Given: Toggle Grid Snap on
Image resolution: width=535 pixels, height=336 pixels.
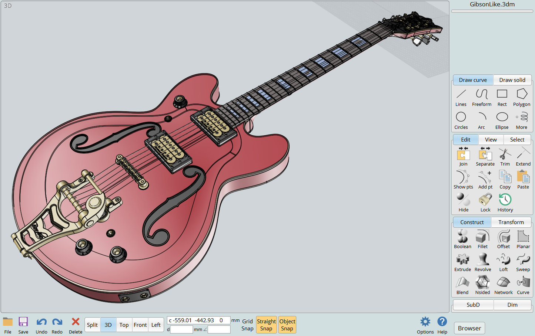Looking at the screenshot, I should pos(247,325).
